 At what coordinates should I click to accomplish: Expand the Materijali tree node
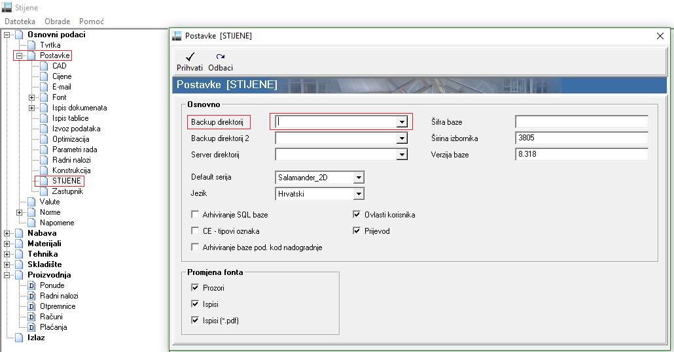click(x=7, y=244)
